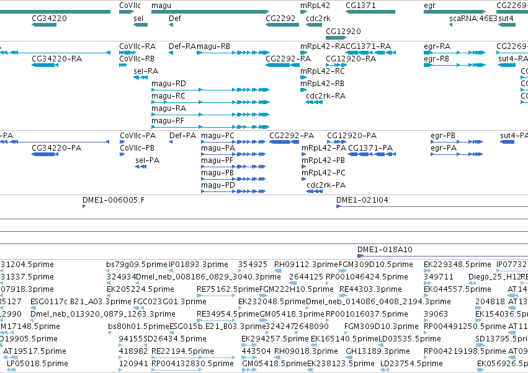
Task: Select transcript magu-RA
Action: 169,108
